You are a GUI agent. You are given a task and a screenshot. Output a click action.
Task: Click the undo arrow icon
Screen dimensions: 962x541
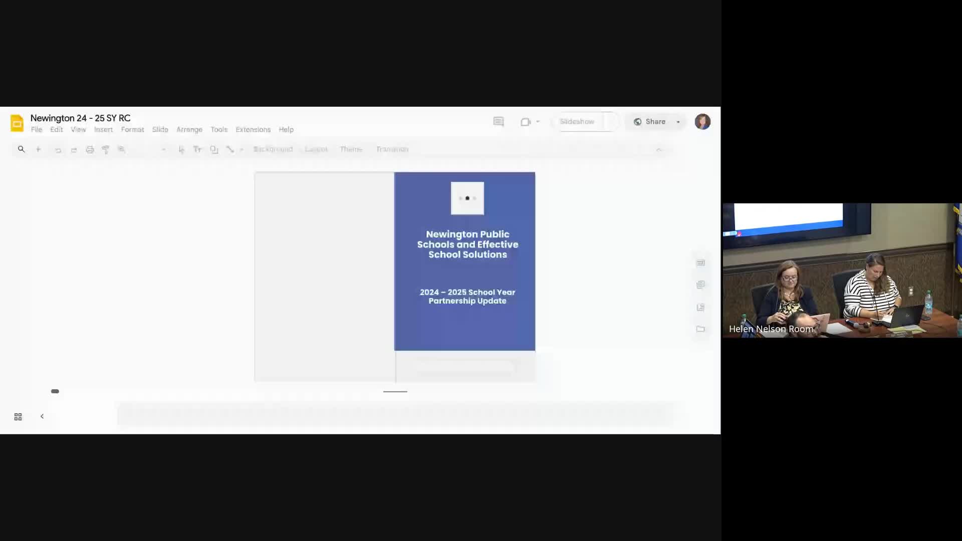pos(58,150)
